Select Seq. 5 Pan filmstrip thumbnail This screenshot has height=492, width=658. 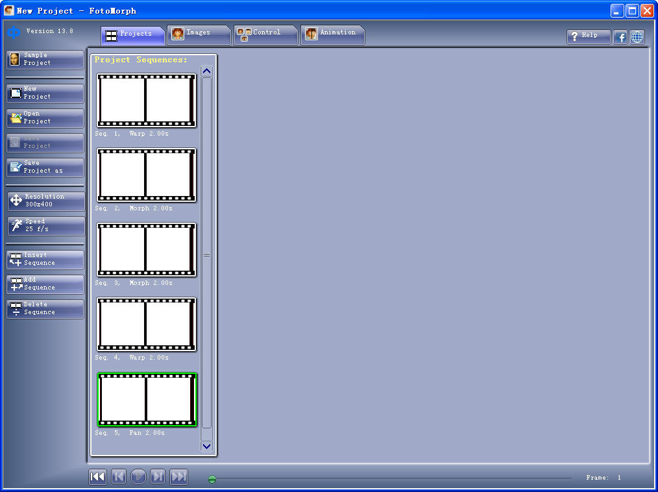coord(147,399)
